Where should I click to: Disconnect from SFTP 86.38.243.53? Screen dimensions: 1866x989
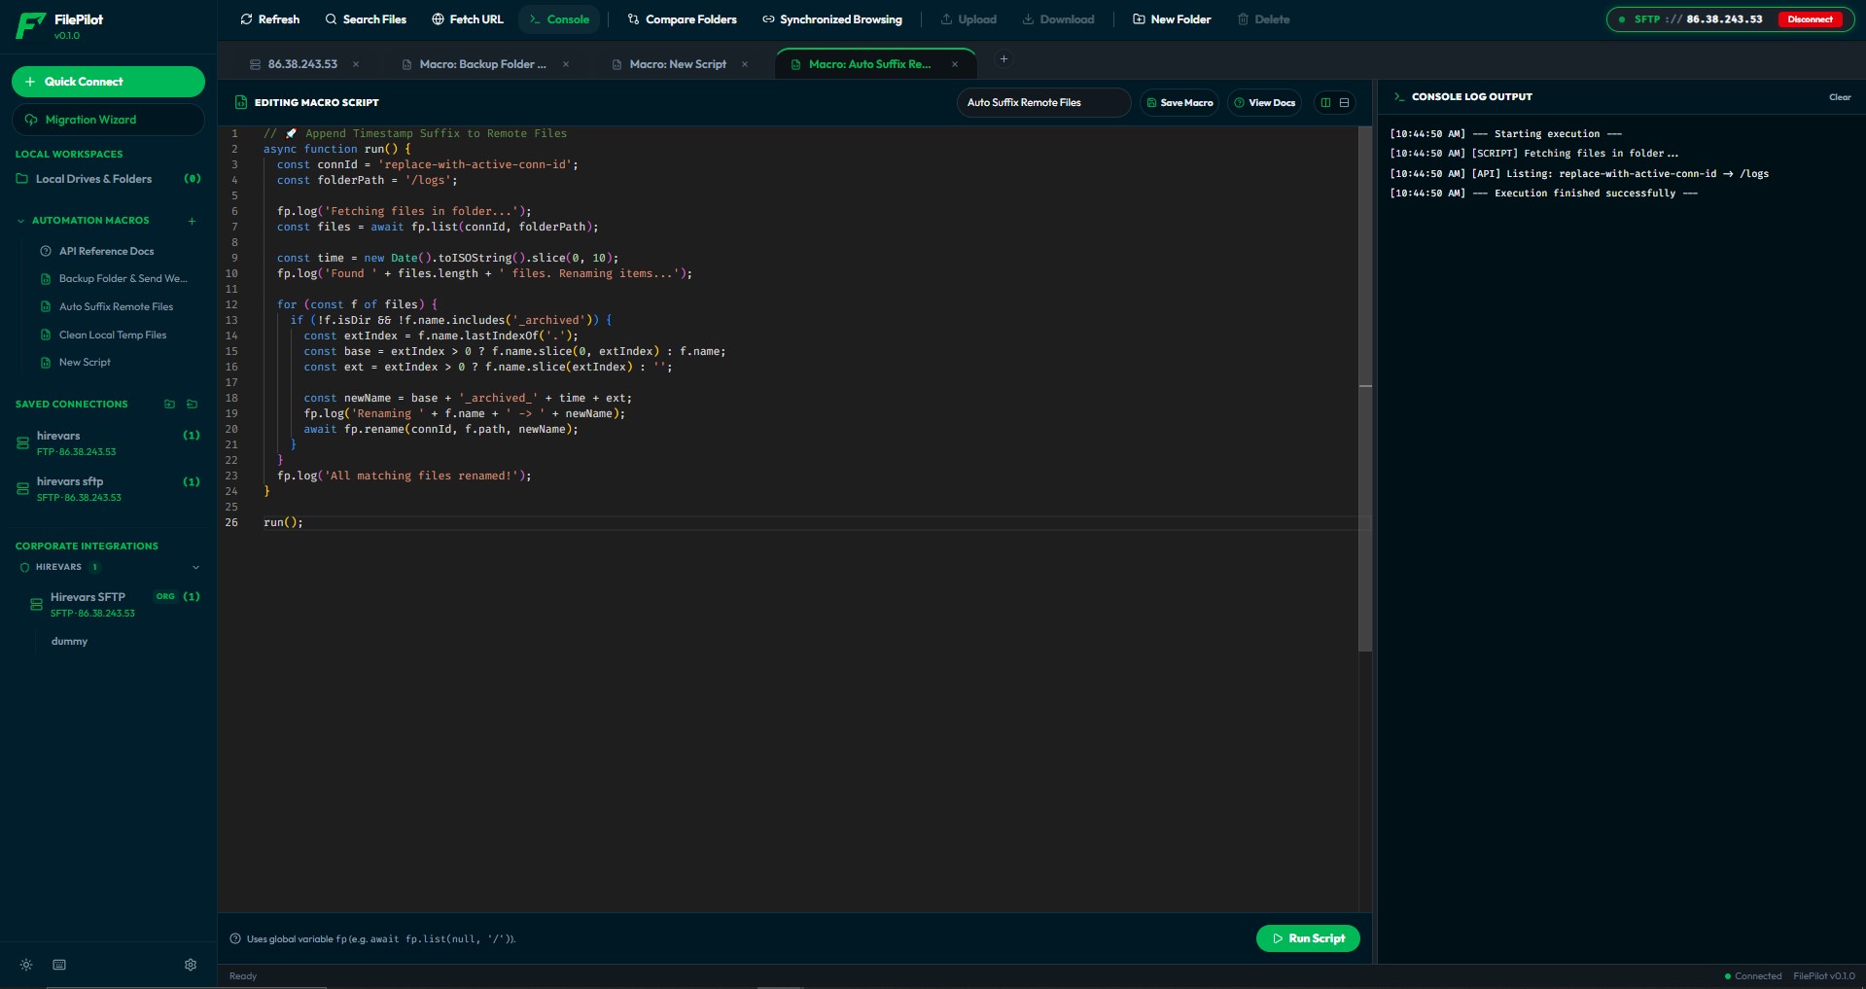click(1810, 19)
